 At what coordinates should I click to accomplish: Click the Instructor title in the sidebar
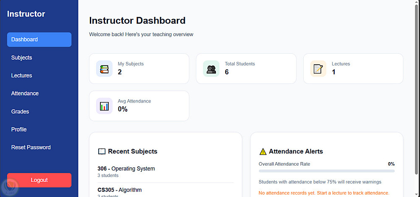pyautogui.click(x=26, y=14)
